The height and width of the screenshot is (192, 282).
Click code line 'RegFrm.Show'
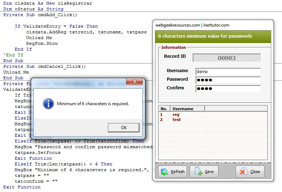pyautogui.click(x=42, y=43)
